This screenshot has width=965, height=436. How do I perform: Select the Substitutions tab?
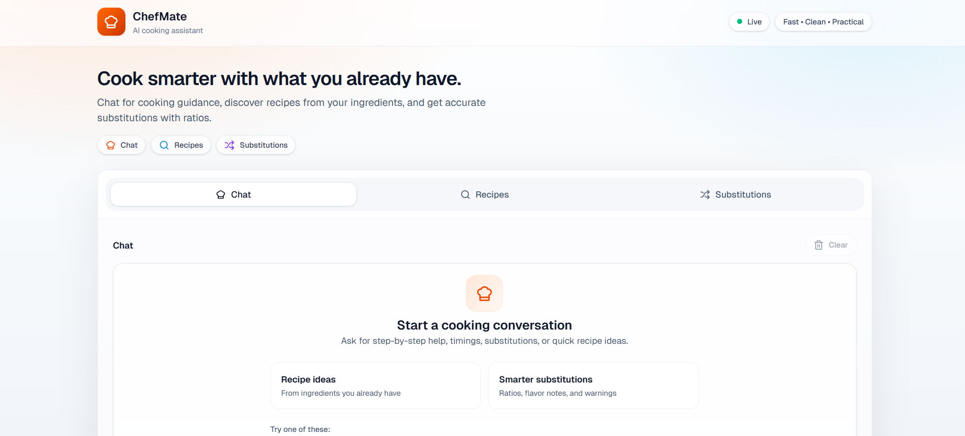[736, 195]
